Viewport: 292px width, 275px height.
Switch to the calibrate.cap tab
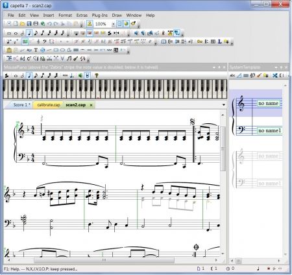(48, 105)
